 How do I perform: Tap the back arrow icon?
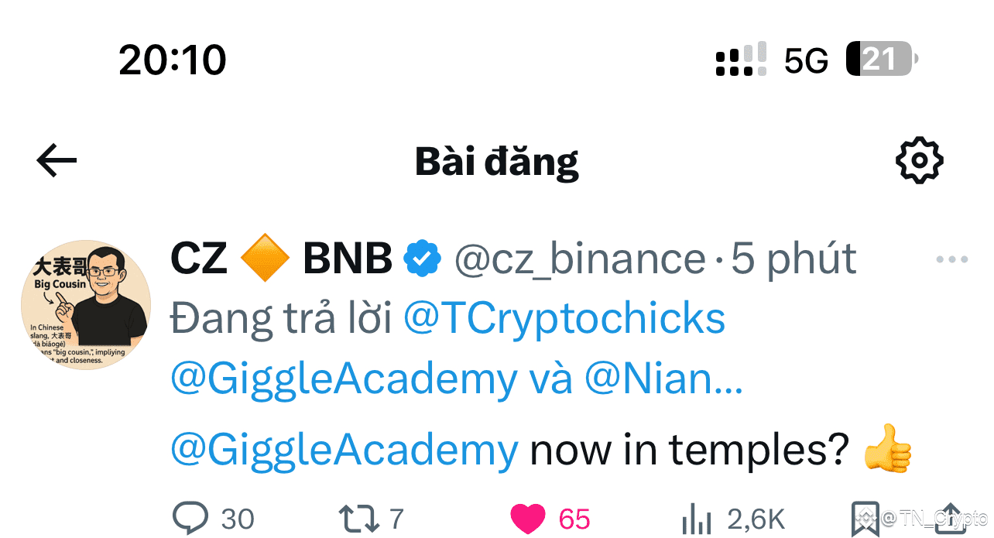pyautogui.click(x=57, y=161)
